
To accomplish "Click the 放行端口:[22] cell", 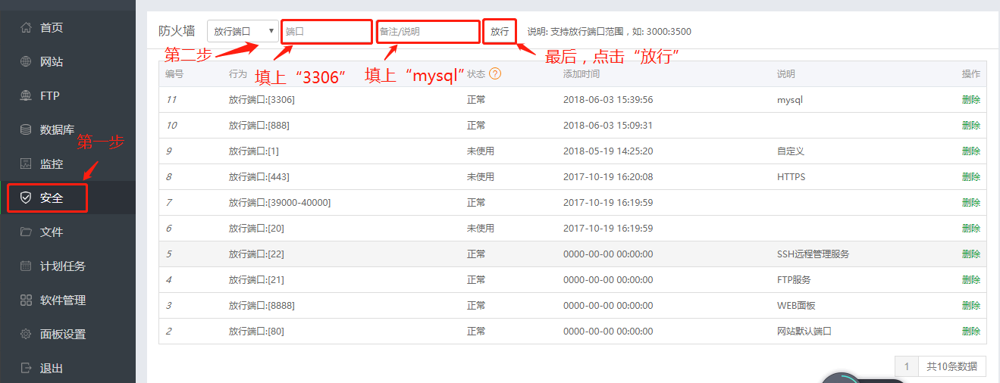I will point(256,254).
